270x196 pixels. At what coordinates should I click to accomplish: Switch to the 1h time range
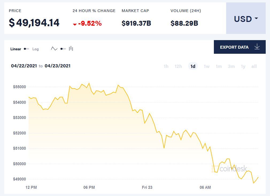click(x=166, y=66)
